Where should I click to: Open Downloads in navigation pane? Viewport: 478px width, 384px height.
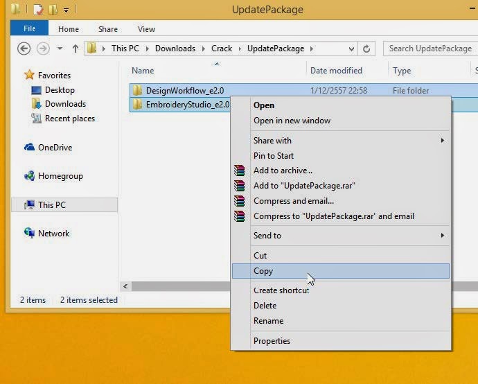(x=65, y=104)
